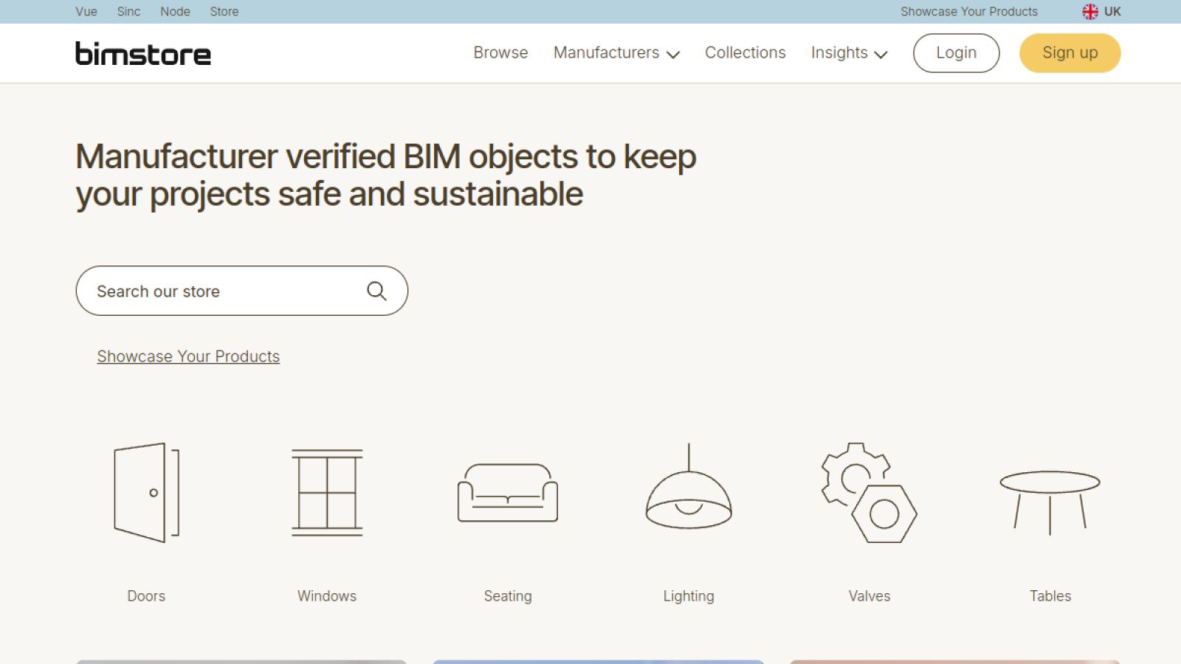Switch to the Node tab
This screenshot has height=664, width=1181.
pyautogui.click(x=175, y=12)
